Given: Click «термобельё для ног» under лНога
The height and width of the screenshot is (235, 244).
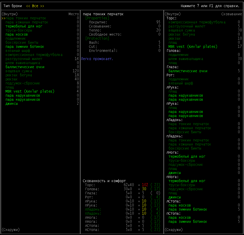Looking at the screenshot, I should coord(187,156).
